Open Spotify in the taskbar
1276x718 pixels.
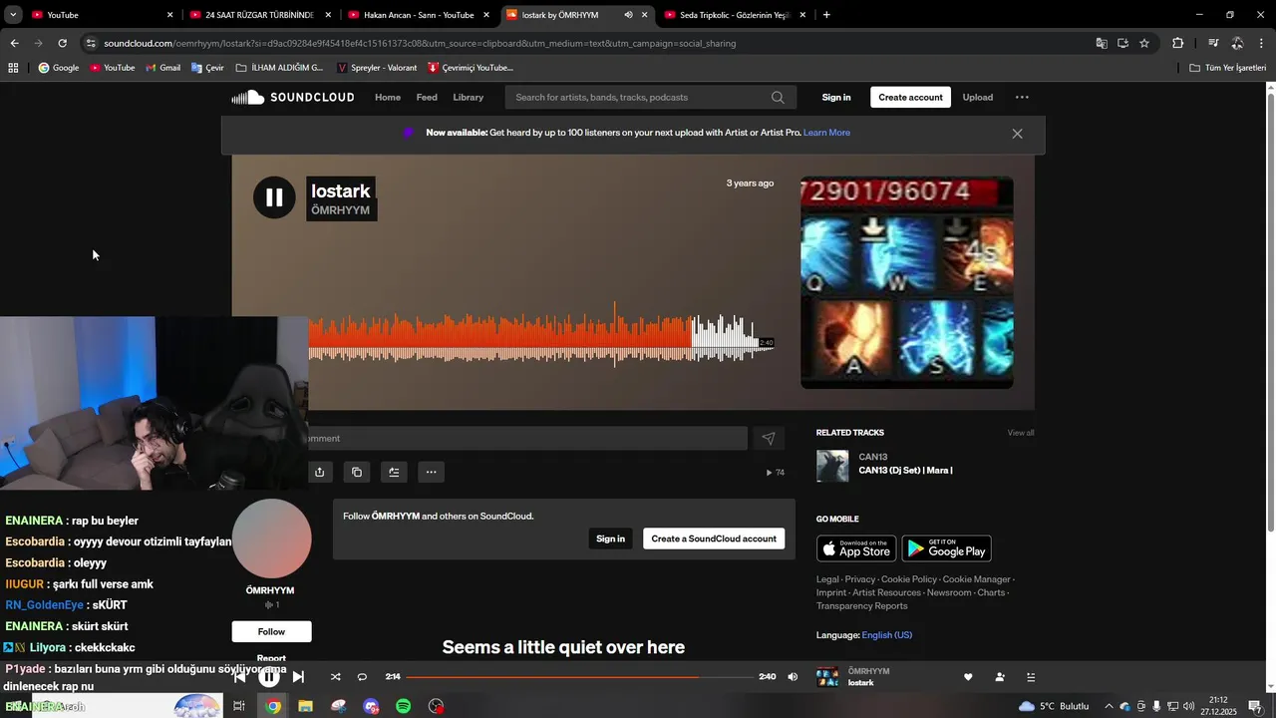[404, 706]
